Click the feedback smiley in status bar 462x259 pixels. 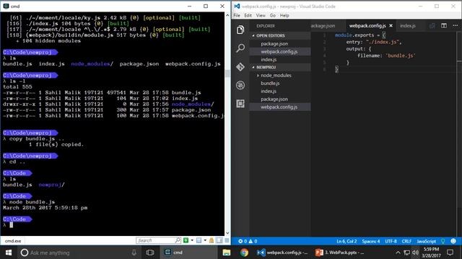click(453, 241)
